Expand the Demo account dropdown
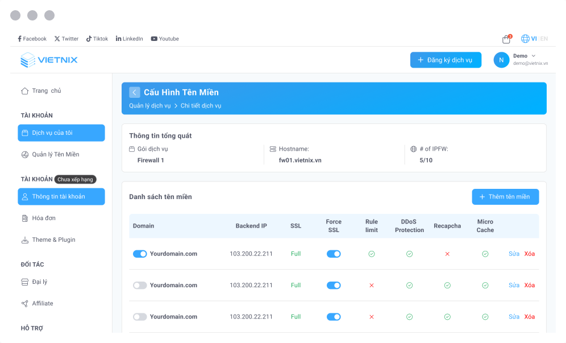The image size is (566, 343). point(533,56)
